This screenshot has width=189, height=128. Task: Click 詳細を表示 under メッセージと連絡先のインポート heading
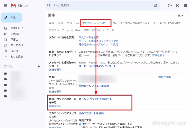click(x=55, y=70)
